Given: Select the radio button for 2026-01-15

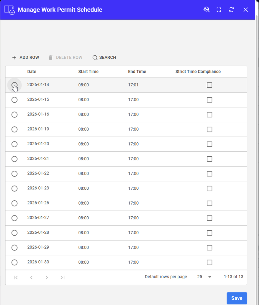Looking at the screenshot, I should pos(14,100).
